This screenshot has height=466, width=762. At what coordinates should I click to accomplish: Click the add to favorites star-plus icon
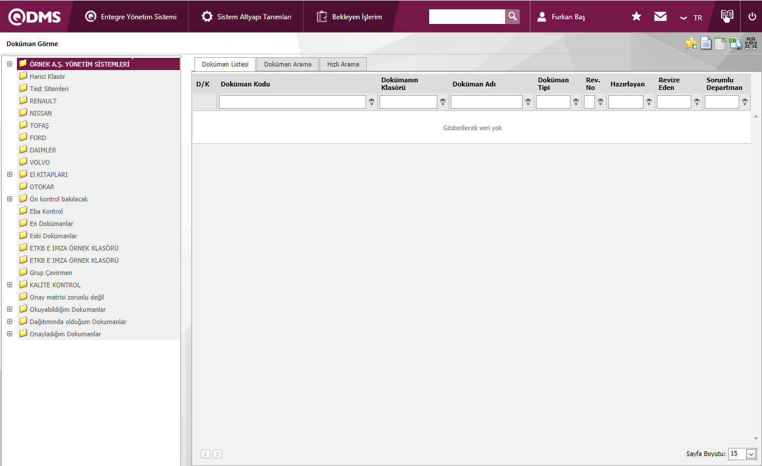[691, 43]
